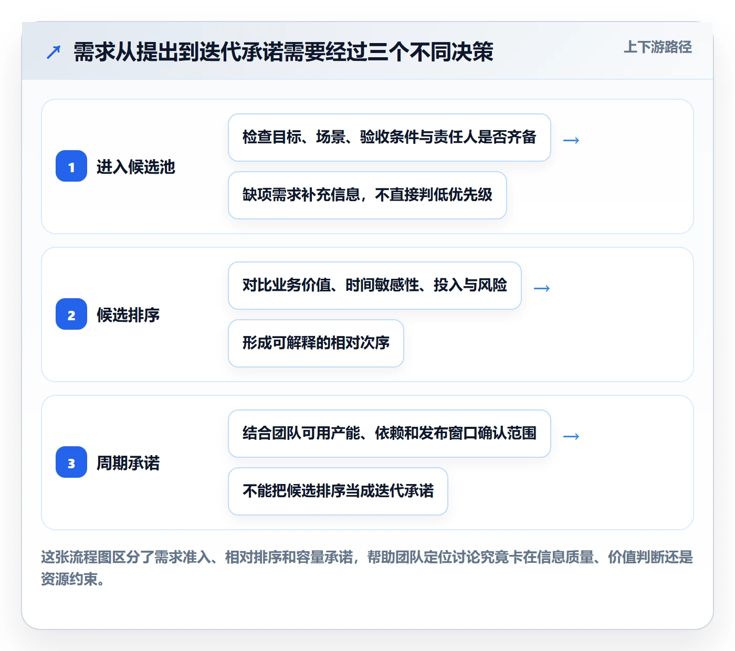Select the 候选排序 step label
735x651 pixels.
click(x=128, y=315)
